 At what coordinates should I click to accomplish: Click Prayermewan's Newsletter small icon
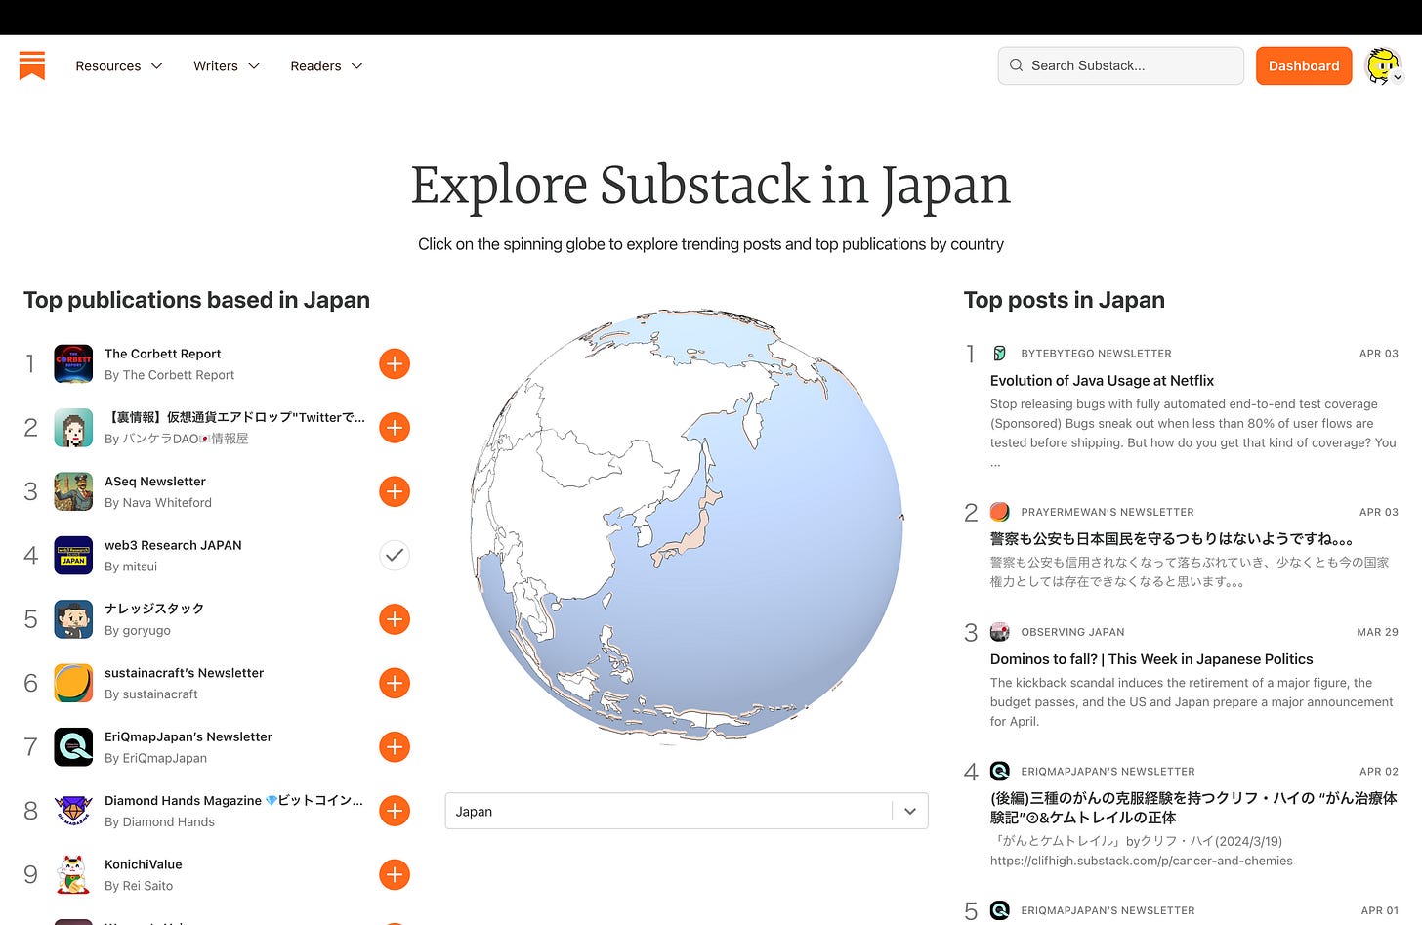click(1000, 512)
